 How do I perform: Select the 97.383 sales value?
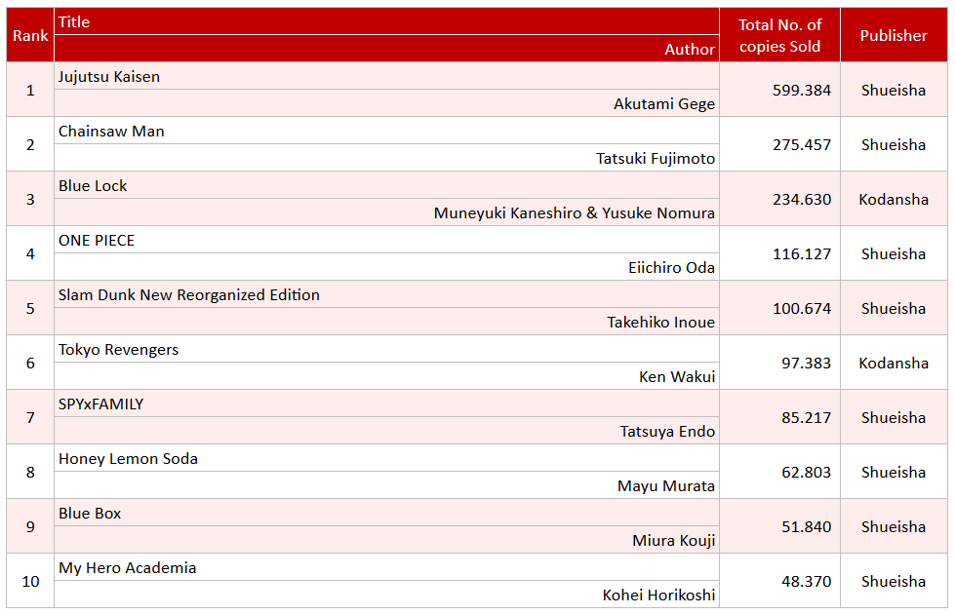coord(806,364)
